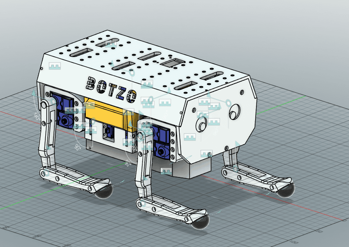The height and width of the screenshot is (247, 349).
Task: Select the black rubber foot of the nearest leg
Action: [200, 222]
